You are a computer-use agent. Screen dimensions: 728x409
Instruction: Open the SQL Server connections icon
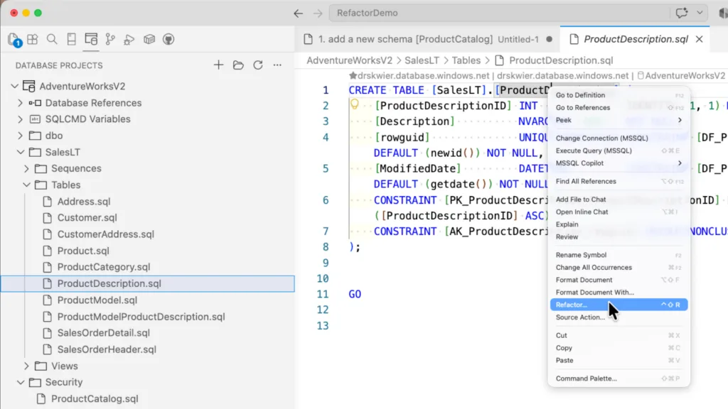(72, 40)
